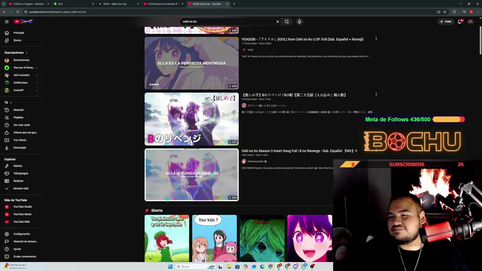Open the 'Your kids ?' short
This screenshot has width=482, height=271.
click(x=214, y=238)
